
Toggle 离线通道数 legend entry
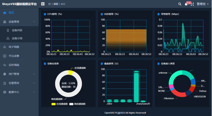pyautogui.click(x=77, y=104)
